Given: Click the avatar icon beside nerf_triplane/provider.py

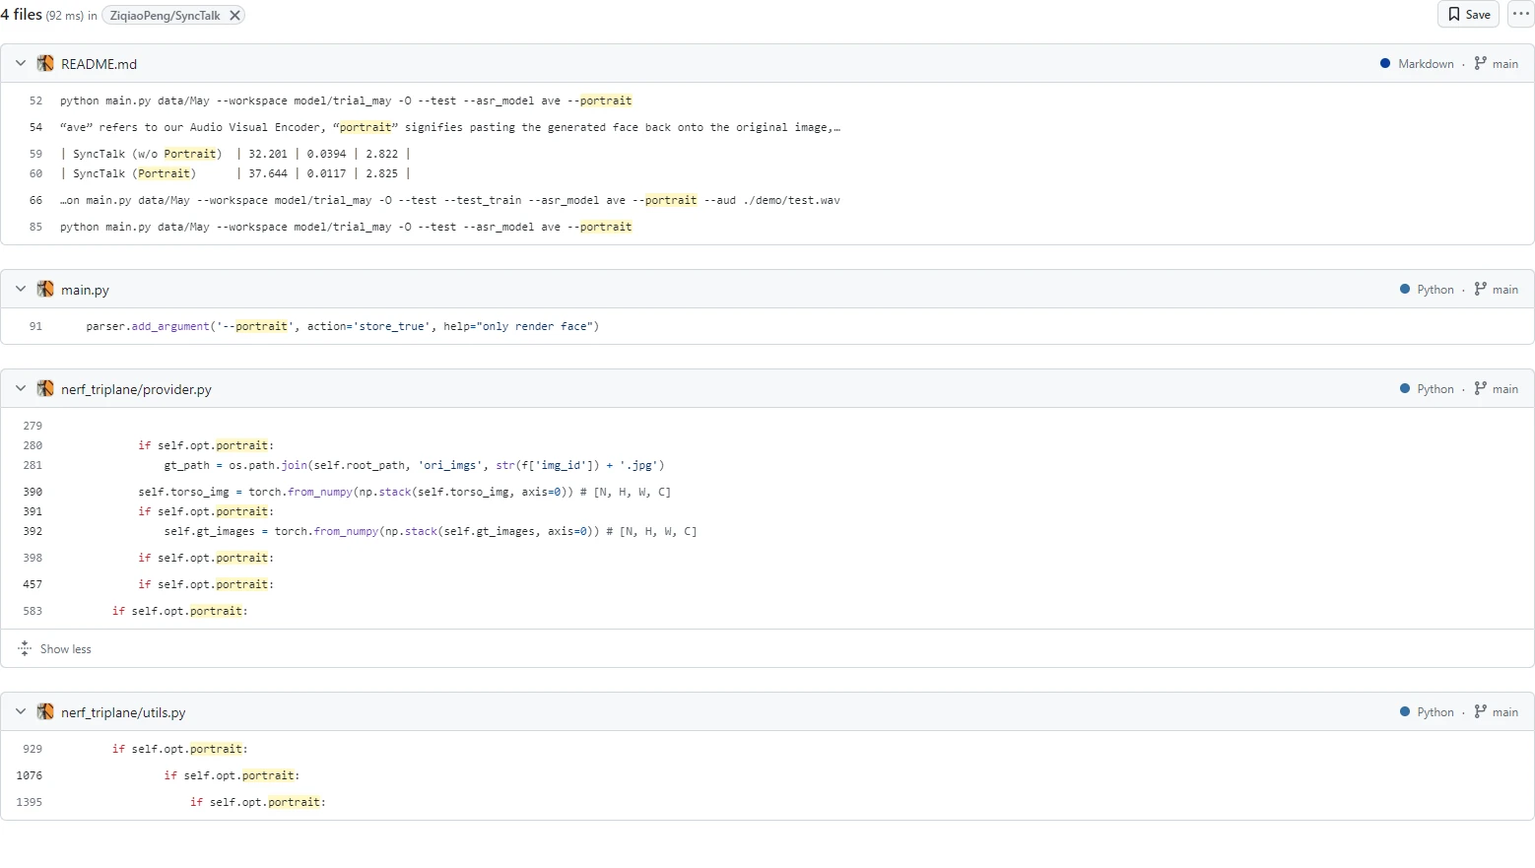Looking at the screenshot, I should tap(45, 389).
